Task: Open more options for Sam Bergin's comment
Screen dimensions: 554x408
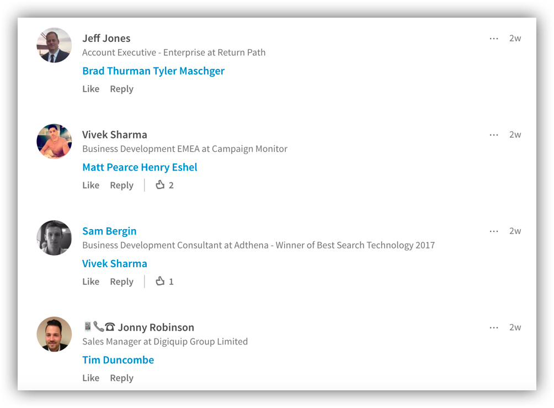Action: point(494,231)
